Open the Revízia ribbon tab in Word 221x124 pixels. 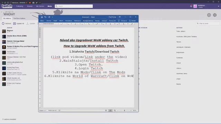(97, 21)
